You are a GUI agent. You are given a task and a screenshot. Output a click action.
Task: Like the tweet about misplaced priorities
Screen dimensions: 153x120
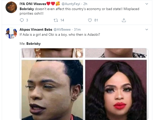click(x=90, y=20)
